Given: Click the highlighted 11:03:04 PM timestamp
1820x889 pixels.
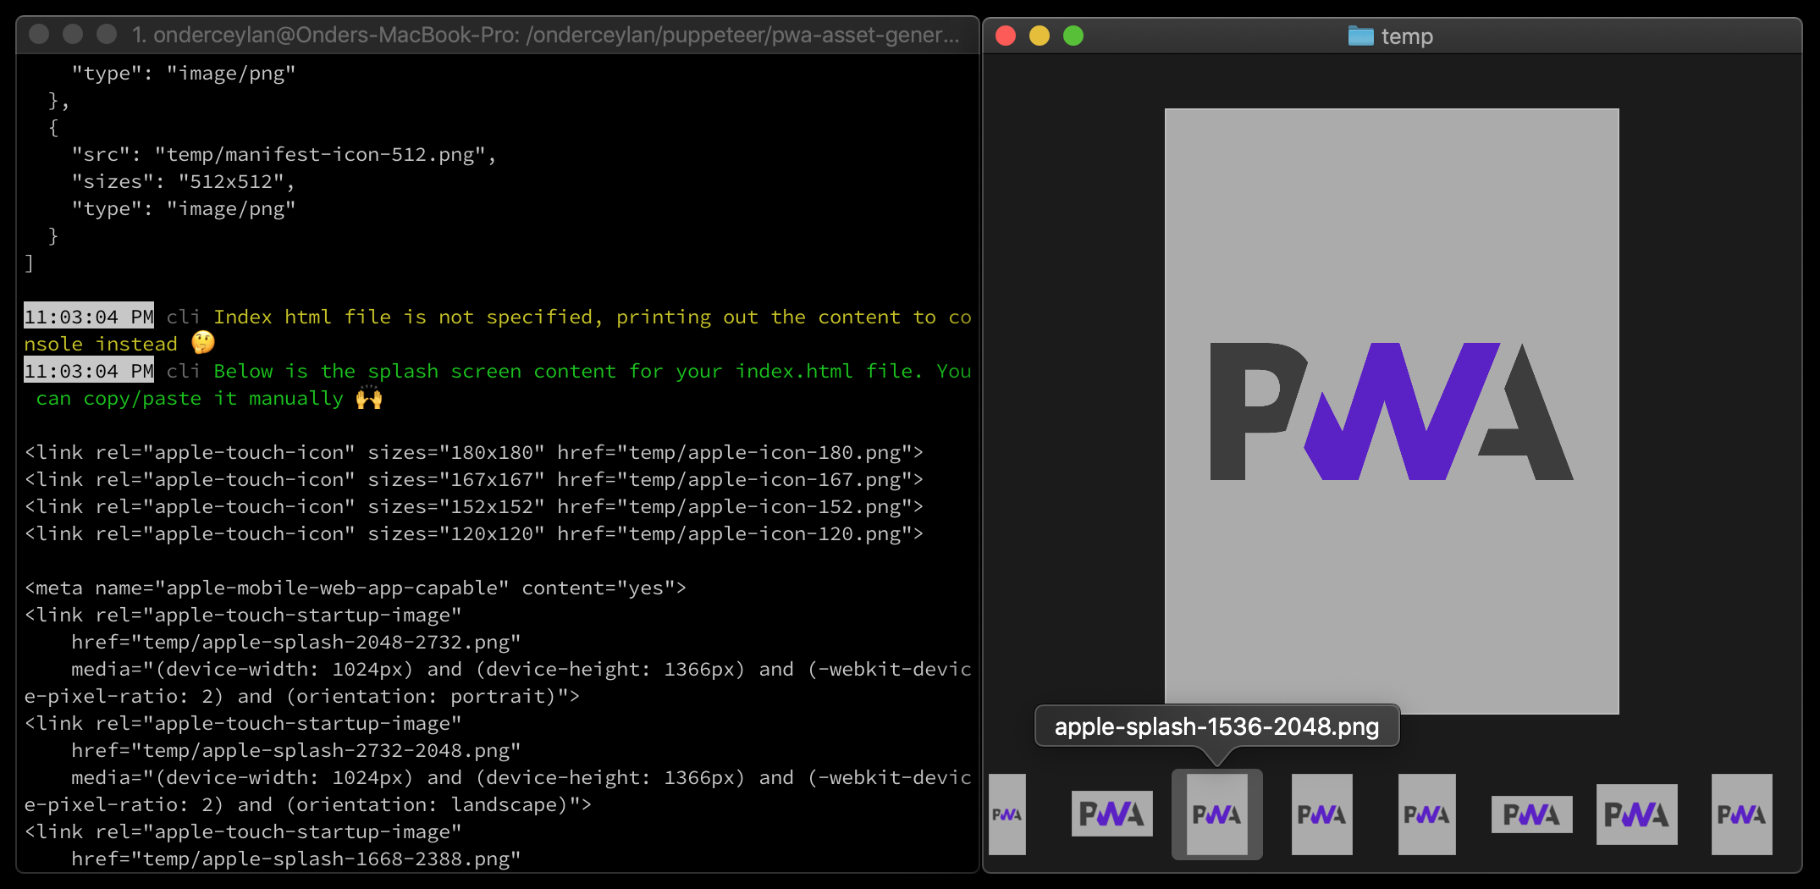Looking at the screenshot, I should point(88,316).
